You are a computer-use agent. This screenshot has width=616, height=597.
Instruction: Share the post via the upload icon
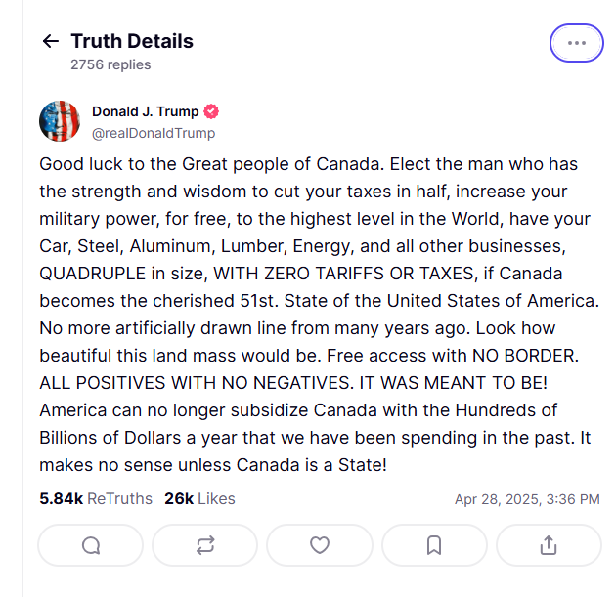tap(549, 545)
